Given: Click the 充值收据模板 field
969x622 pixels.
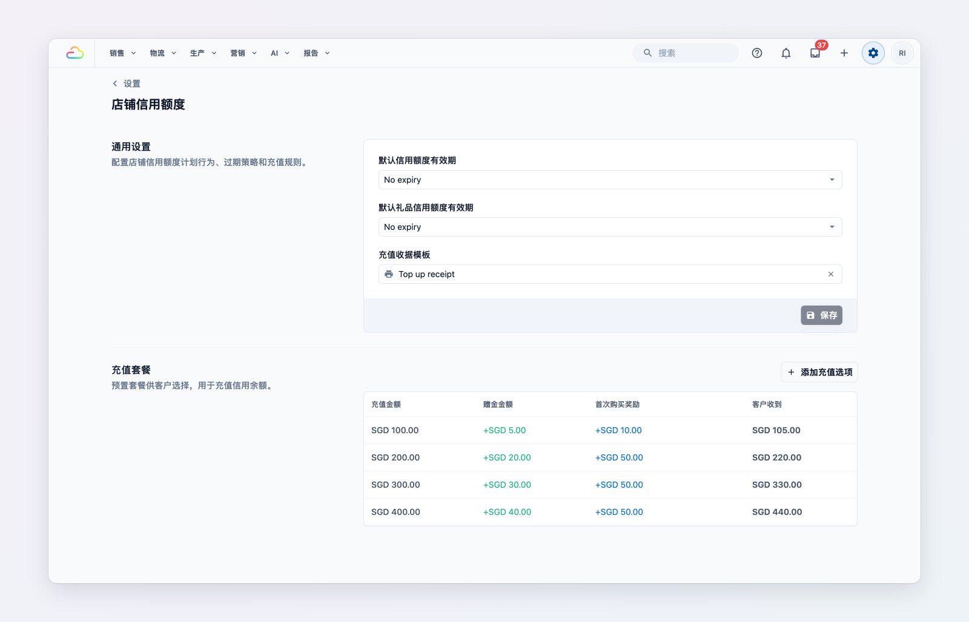Looking at the screenshot, I should click(610, 274).
